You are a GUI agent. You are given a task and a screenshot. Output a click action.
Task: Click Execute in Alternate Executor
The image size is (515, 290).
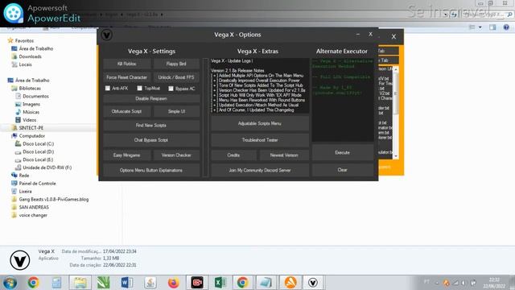coord(342,152)
